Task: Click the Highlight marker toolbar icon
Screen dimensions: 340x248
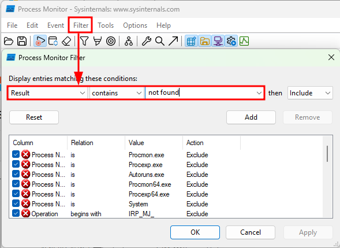Action: point(98,41)
